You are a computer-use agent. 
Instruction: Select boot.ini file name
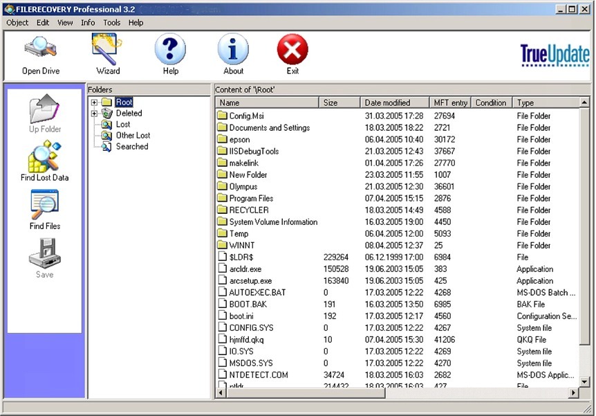click(241, 316)
